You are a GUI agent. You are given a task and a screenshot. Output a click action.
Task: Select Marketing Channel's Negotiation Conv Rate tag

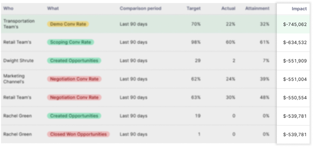[x=74, y=79]
